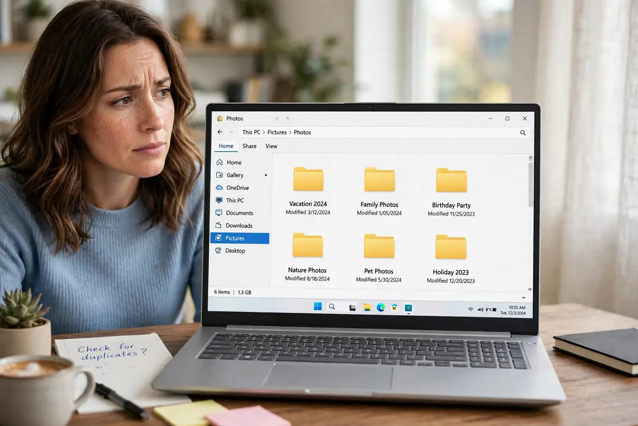Screen dimensions: 638x426
Task: Open Microsoft Store on the taskbar
Action: coord(395,308)
